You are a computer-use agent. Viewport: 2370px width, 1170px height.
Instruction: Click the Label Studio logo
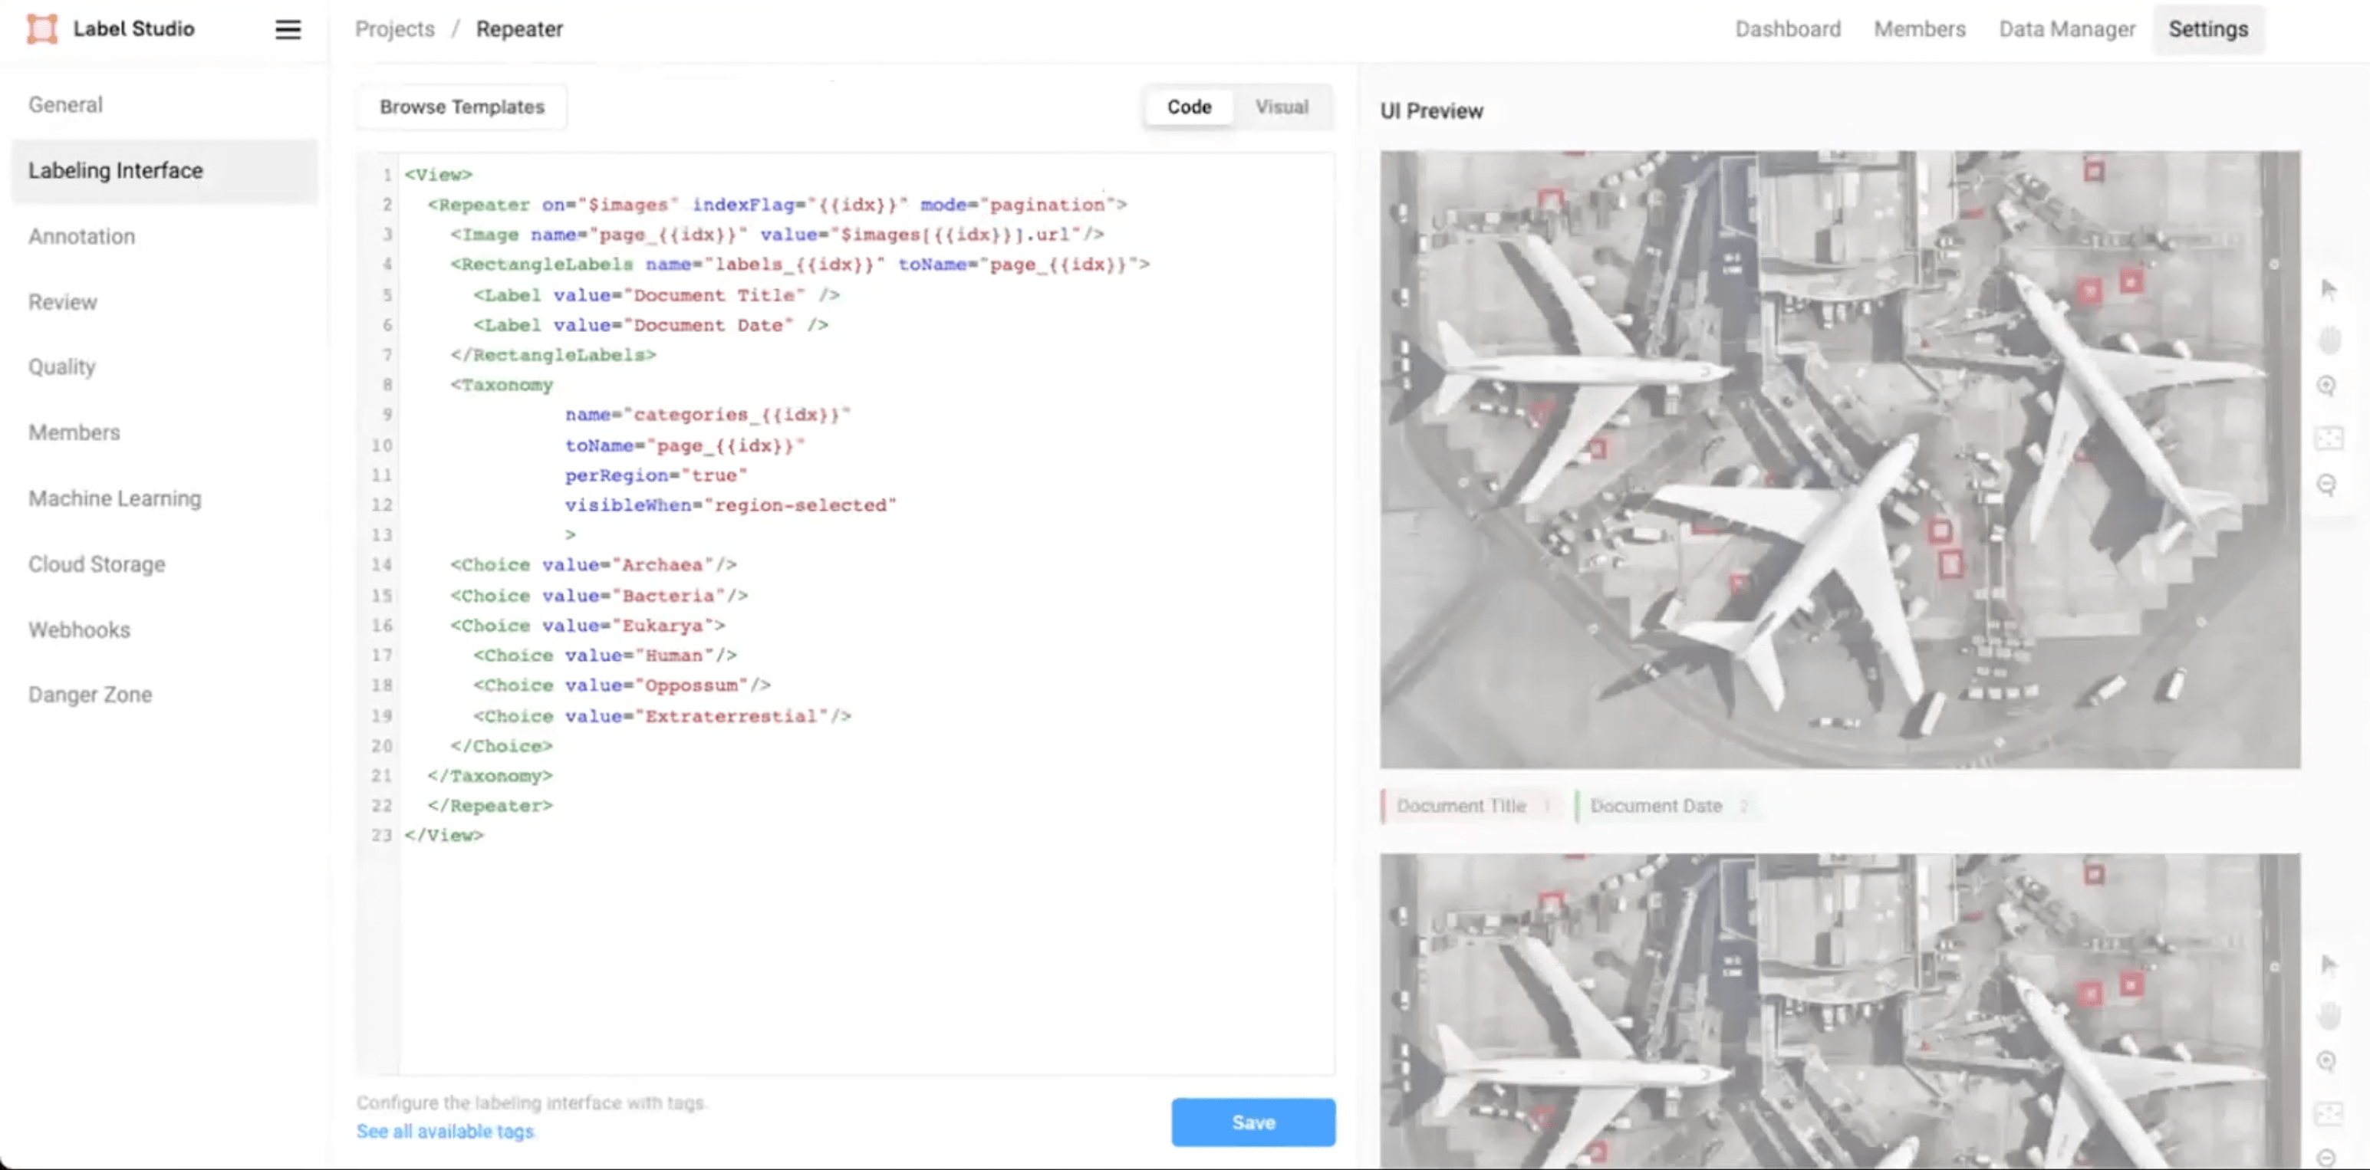click(42, 28)
